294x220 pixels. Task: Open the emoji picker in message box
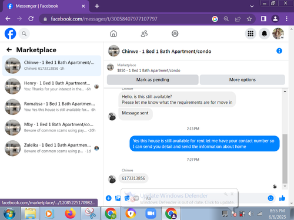(x=270, y=198)
